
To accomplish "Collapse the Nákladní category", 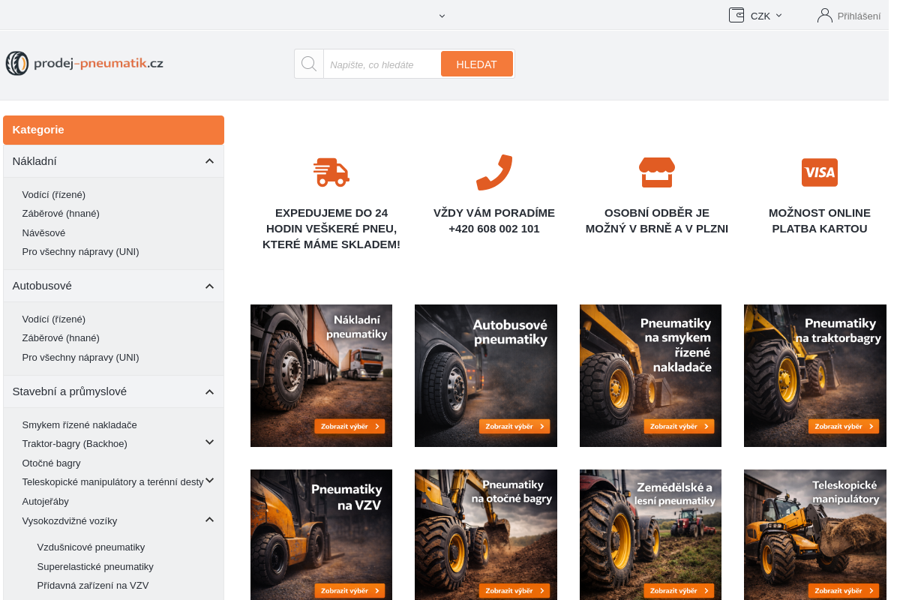I will [209, 161].
